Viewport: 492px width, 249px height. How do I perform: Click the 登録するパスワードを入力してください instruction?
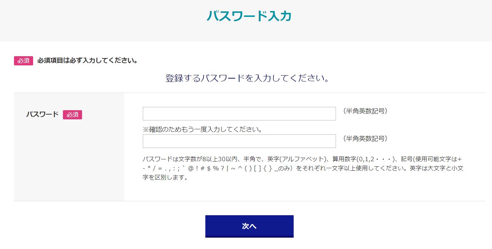coord(247,78)
